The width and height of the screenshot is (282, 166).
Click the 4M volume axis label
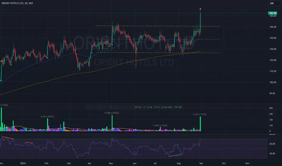coord(271,120)
